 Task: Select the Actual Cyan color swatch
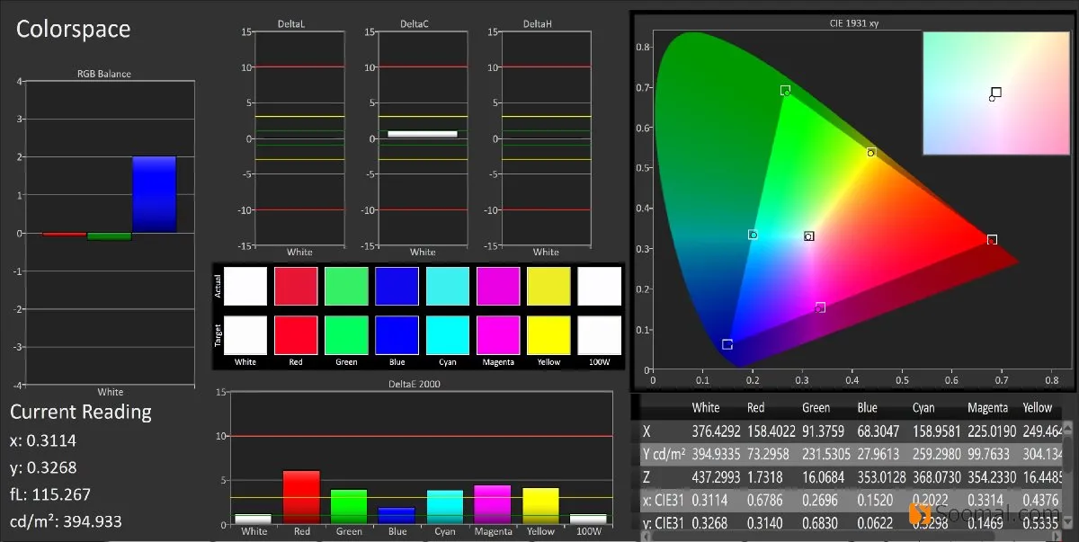(447, 287)
